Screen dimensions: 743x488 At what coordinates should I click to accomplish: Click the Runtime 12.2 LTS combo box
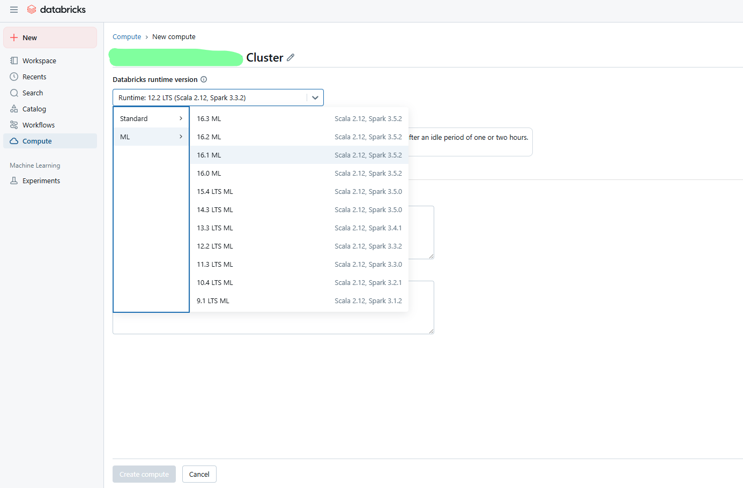[218, 97]
